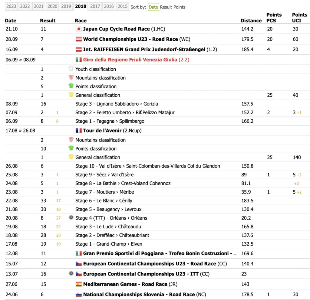Open Youth classification under Giro Friuli

(x=95, y=69)
